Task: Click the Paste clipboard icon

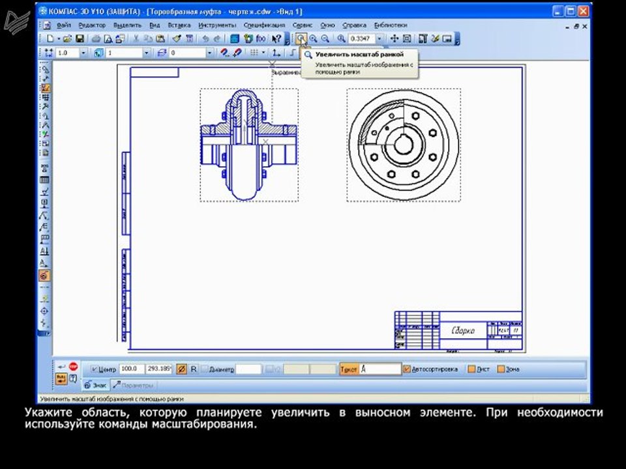Action: coord(160,38)
